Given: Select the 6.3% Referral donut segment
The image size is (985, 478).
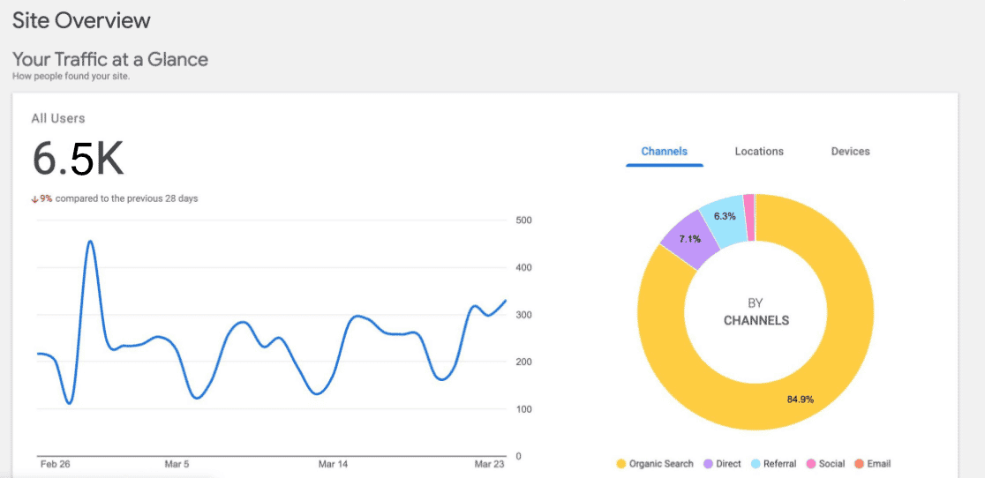Looking at the screenshot, I should pos(725,216).
